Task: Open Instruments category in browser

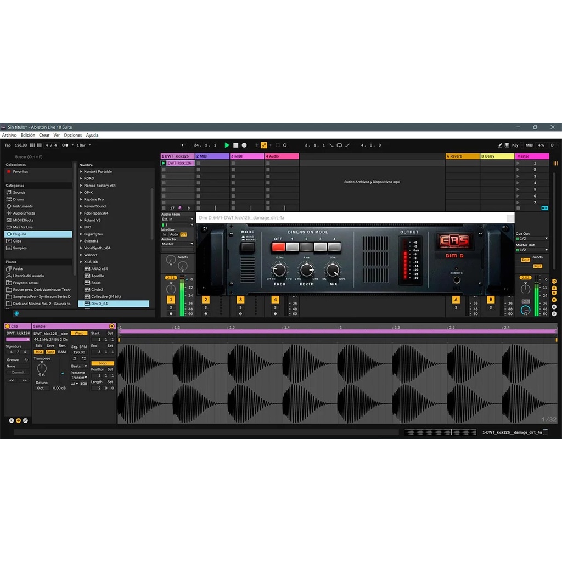Action: [x=23, y=206]
